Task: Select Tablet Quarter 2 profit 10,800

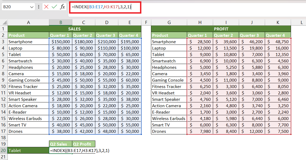Action: pyautogui.click(x=226, y=54)
